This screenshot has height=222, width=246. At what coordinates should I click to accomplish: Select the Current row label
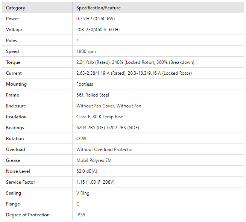click(x=14, y=73)
